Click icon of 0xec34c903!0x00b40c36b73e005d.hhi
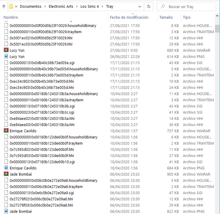This screenshot has height=214, width=220. tap(6, 88)
